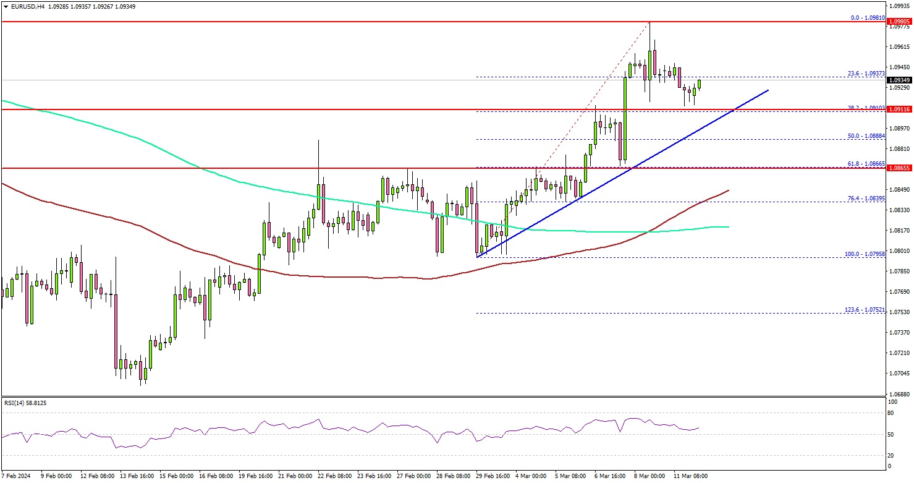Select the Fibonacci 76.4 - 1.08395 level label
The width and height of the screenshot is (914, 483).
pyautogui.click(x=865, y=198)
